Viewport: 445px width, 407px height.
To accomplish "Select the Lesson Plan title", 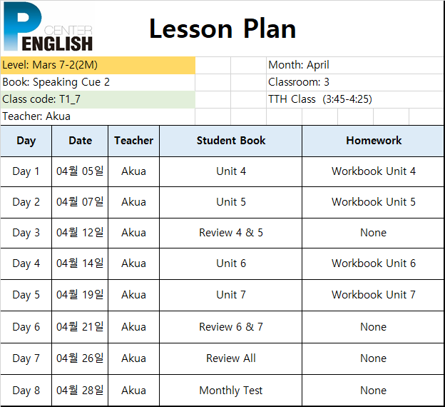I will click(222, 29).
